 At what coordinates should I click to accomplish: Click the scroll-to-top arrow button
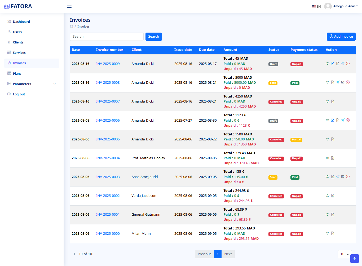pos(354,259)
